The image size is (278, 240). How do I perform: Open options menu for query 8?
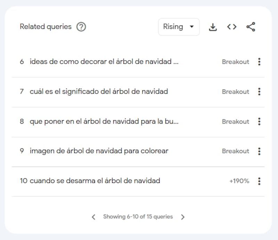coord(259,122)
